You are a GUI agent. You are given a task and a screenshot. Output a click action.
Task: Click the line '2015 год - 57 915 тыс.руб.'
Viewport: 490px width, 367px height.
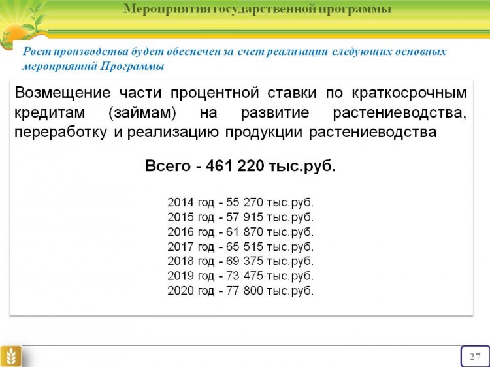[x=240, y=217]
